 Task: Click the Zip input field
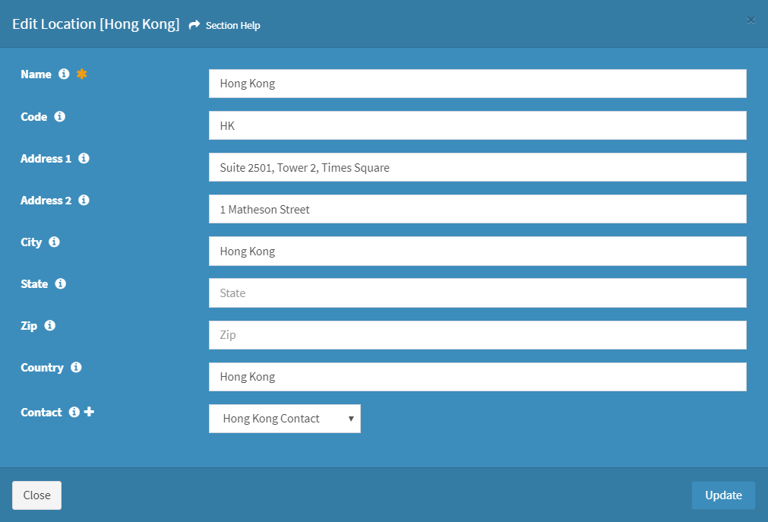[477, 334]
